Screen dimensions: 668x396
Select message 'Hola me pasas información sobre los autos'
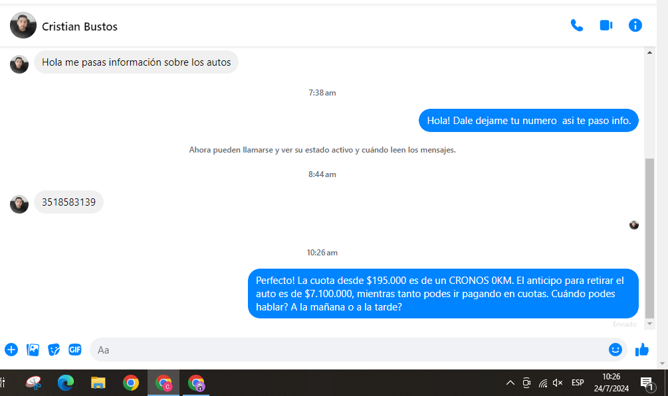point(136,62)
